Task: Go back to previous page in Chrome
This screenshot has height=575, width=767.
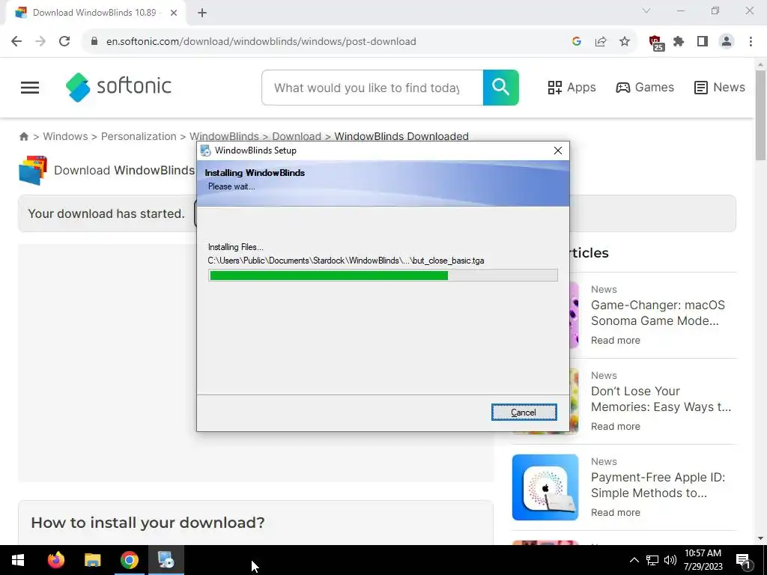Action: (x=16, y=42)
